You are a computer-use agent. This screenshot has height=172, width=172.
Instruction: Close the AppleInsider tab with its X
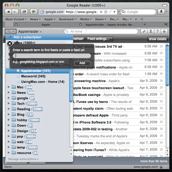coord(81,25)
